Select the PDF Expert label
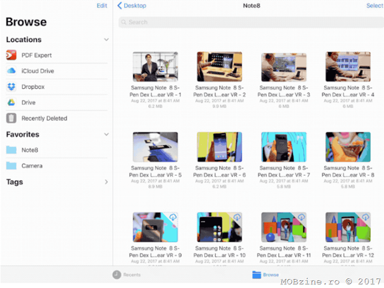The height and width of the screenshot is (288, 384). coord(37,55)
